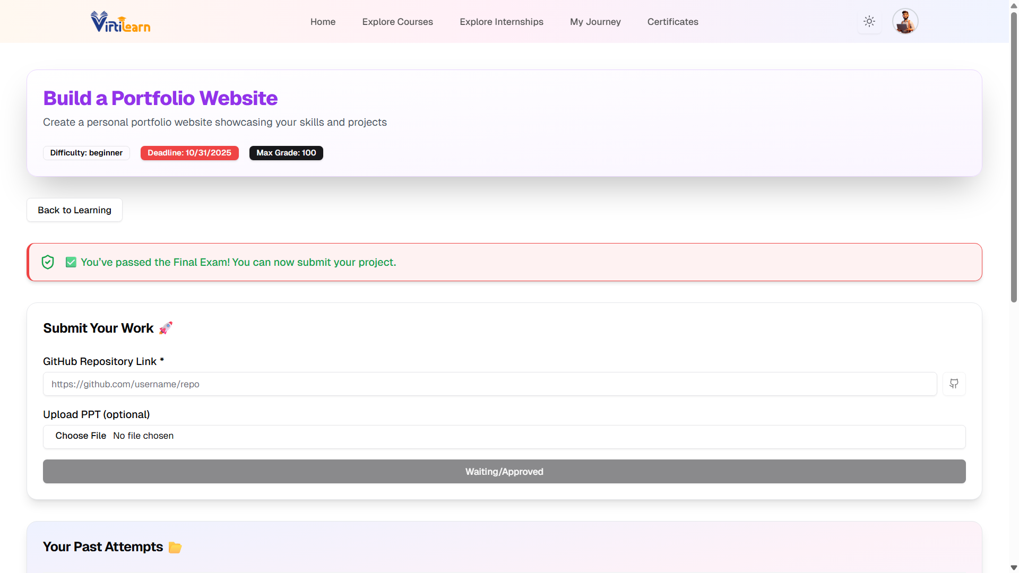Click Choose File for PPT upload
1019x573 pixels.
pyautogui.click(x=81, y=436)
